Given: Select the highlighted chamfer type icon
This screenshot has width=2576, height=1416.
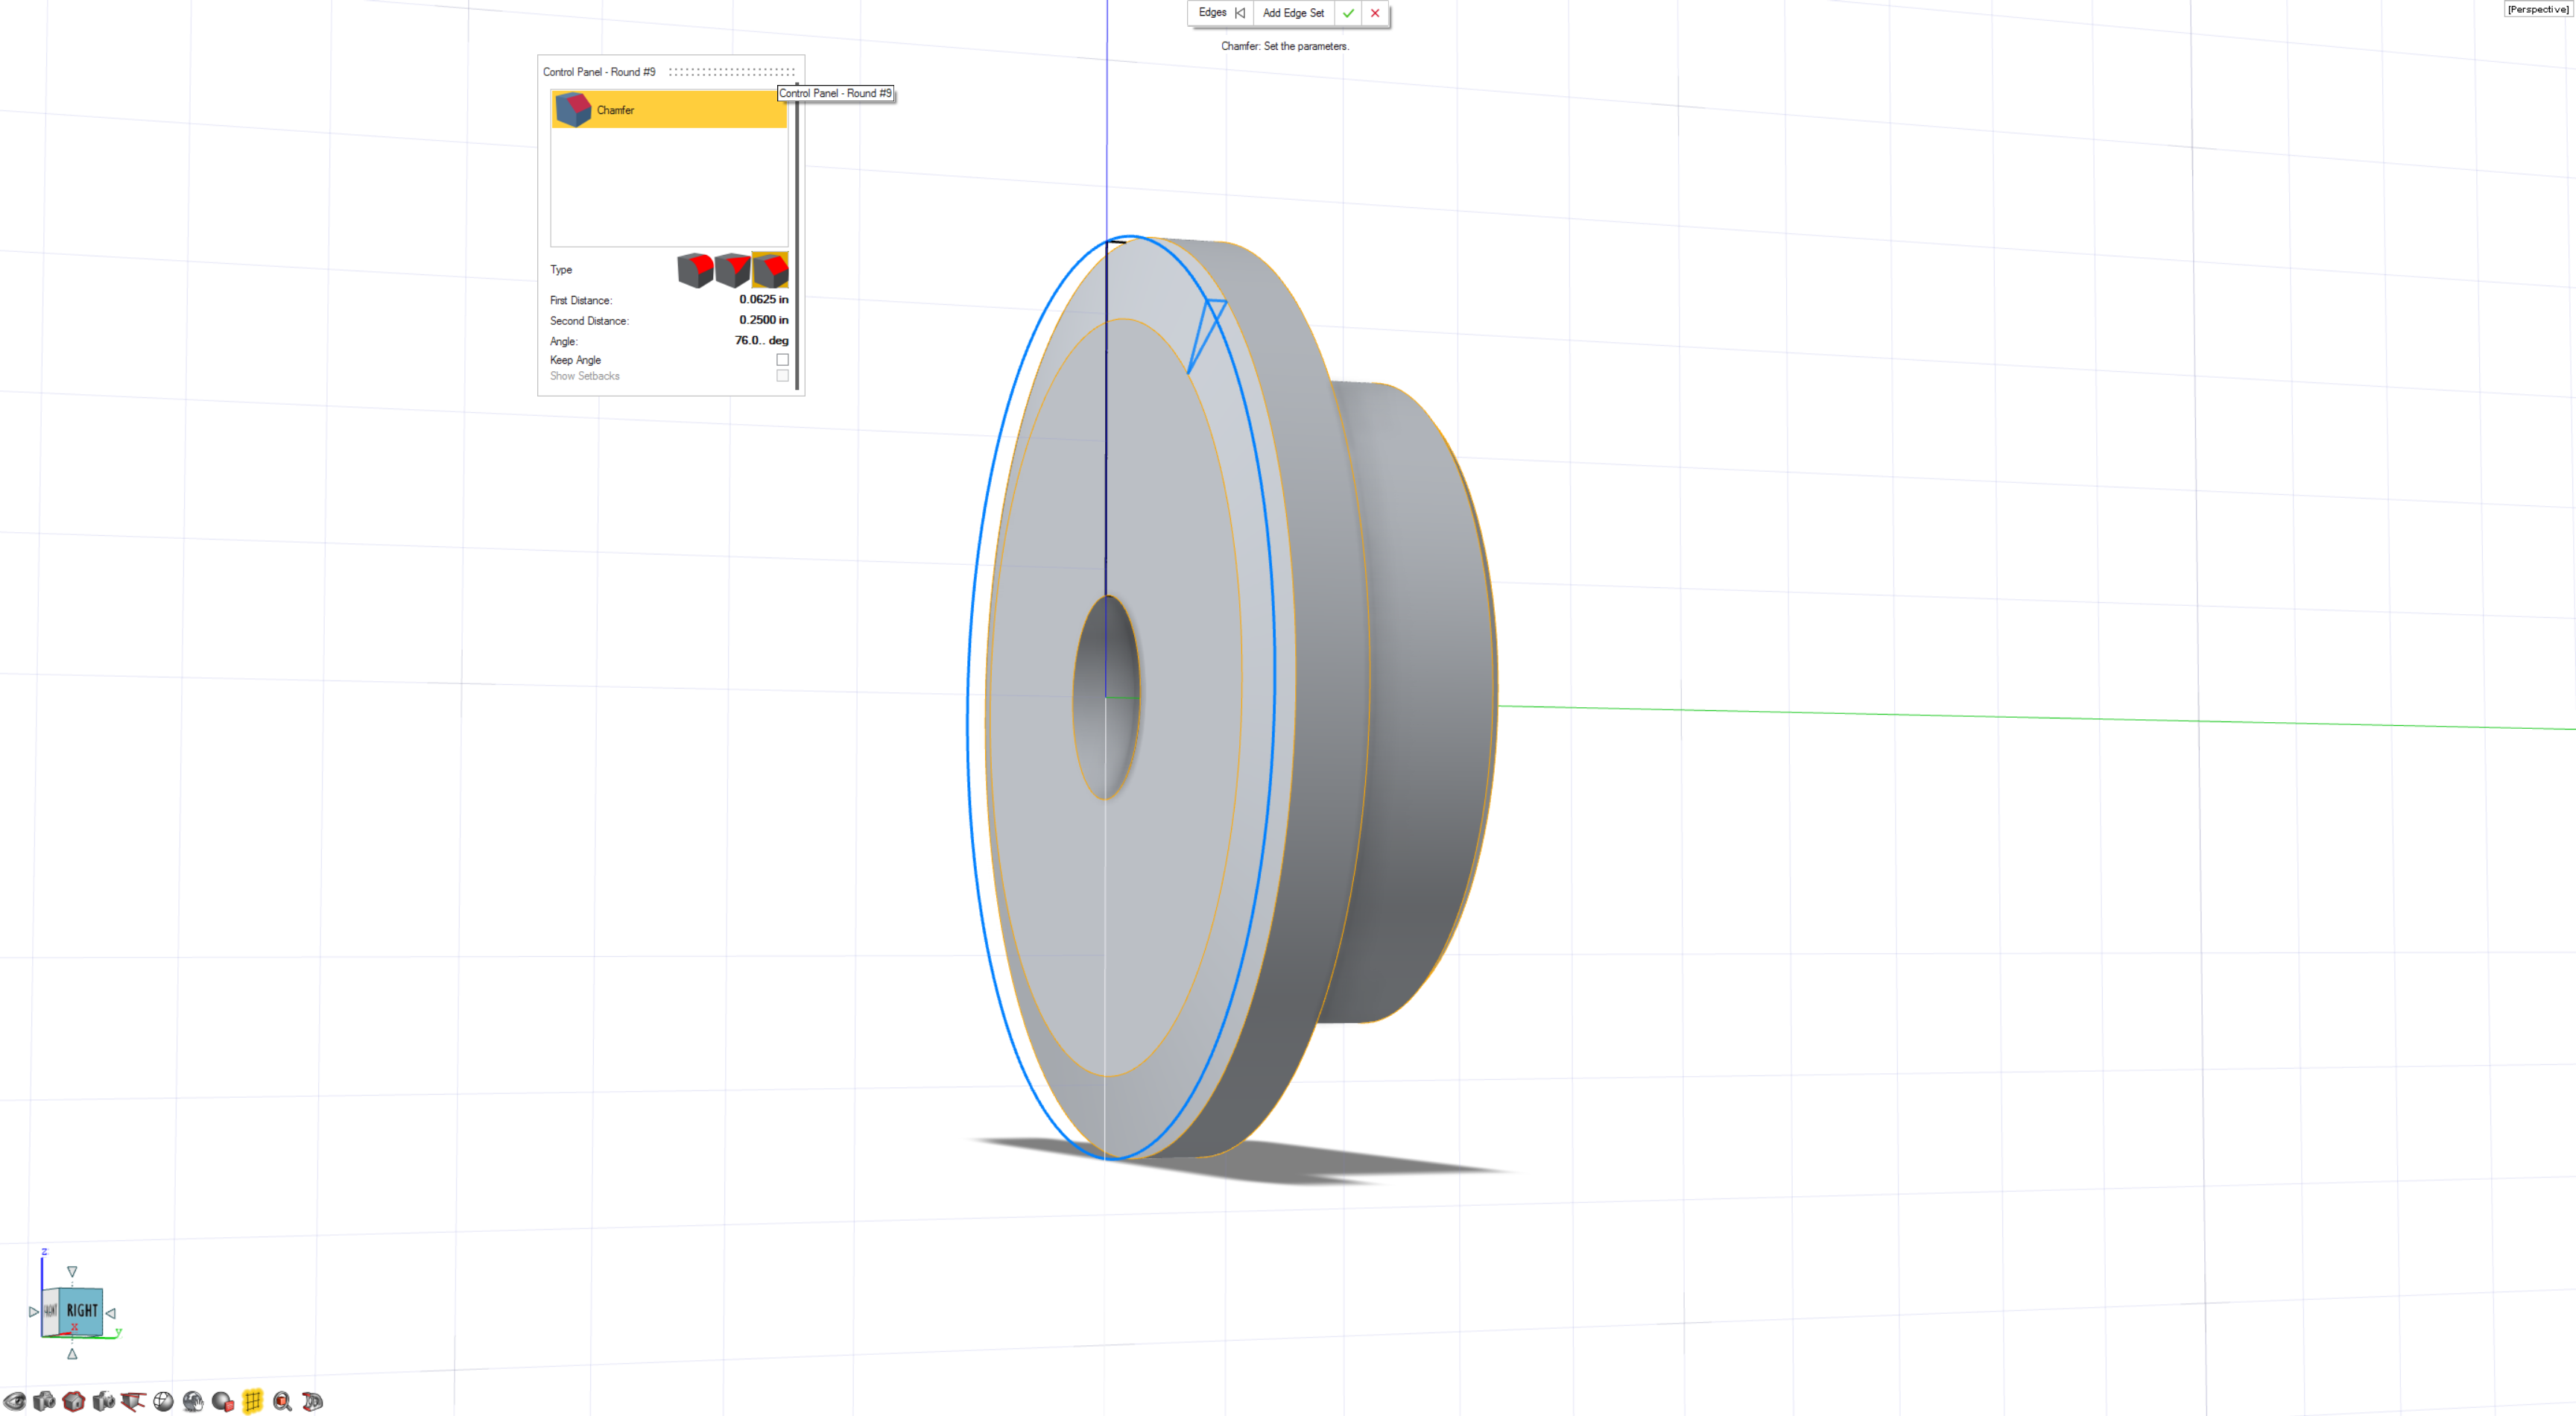Looking at the screenshot, I should [x=770, y=270].
